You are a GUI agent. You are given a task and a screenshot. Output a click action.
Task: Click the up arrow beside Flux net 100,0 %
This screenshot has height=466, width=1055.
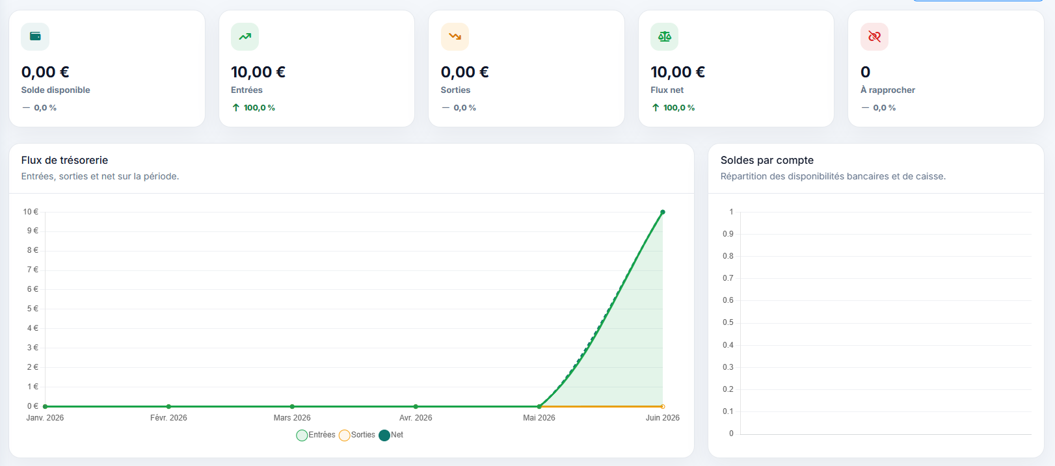coord(655,108)
